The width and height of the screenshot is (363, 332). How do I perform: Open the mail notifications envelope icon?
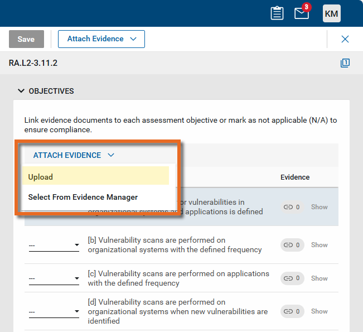(302, 13)
